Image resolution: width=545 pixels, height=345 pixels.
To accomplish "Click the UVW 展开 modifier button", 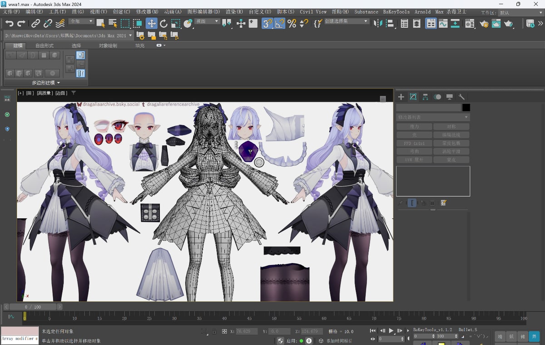I will pos(414,160).
